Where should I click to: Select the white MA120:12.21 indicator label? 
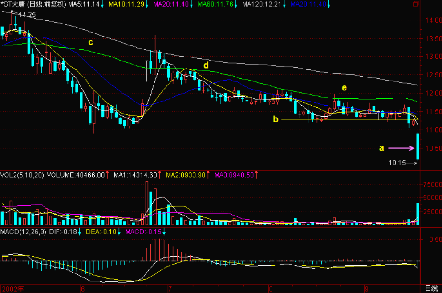click(262, 4)
